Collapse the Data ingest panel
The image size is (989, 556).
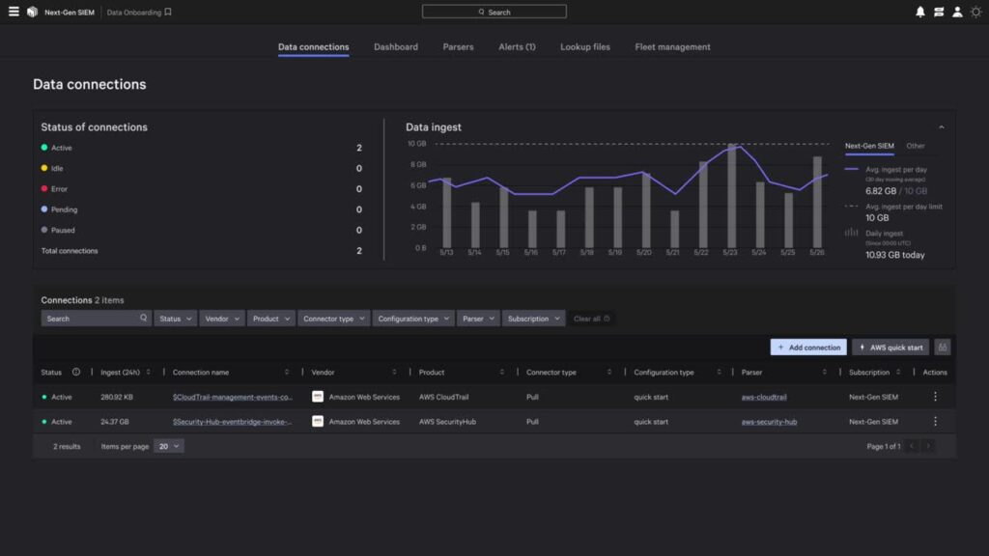click(x=942, y=125)
